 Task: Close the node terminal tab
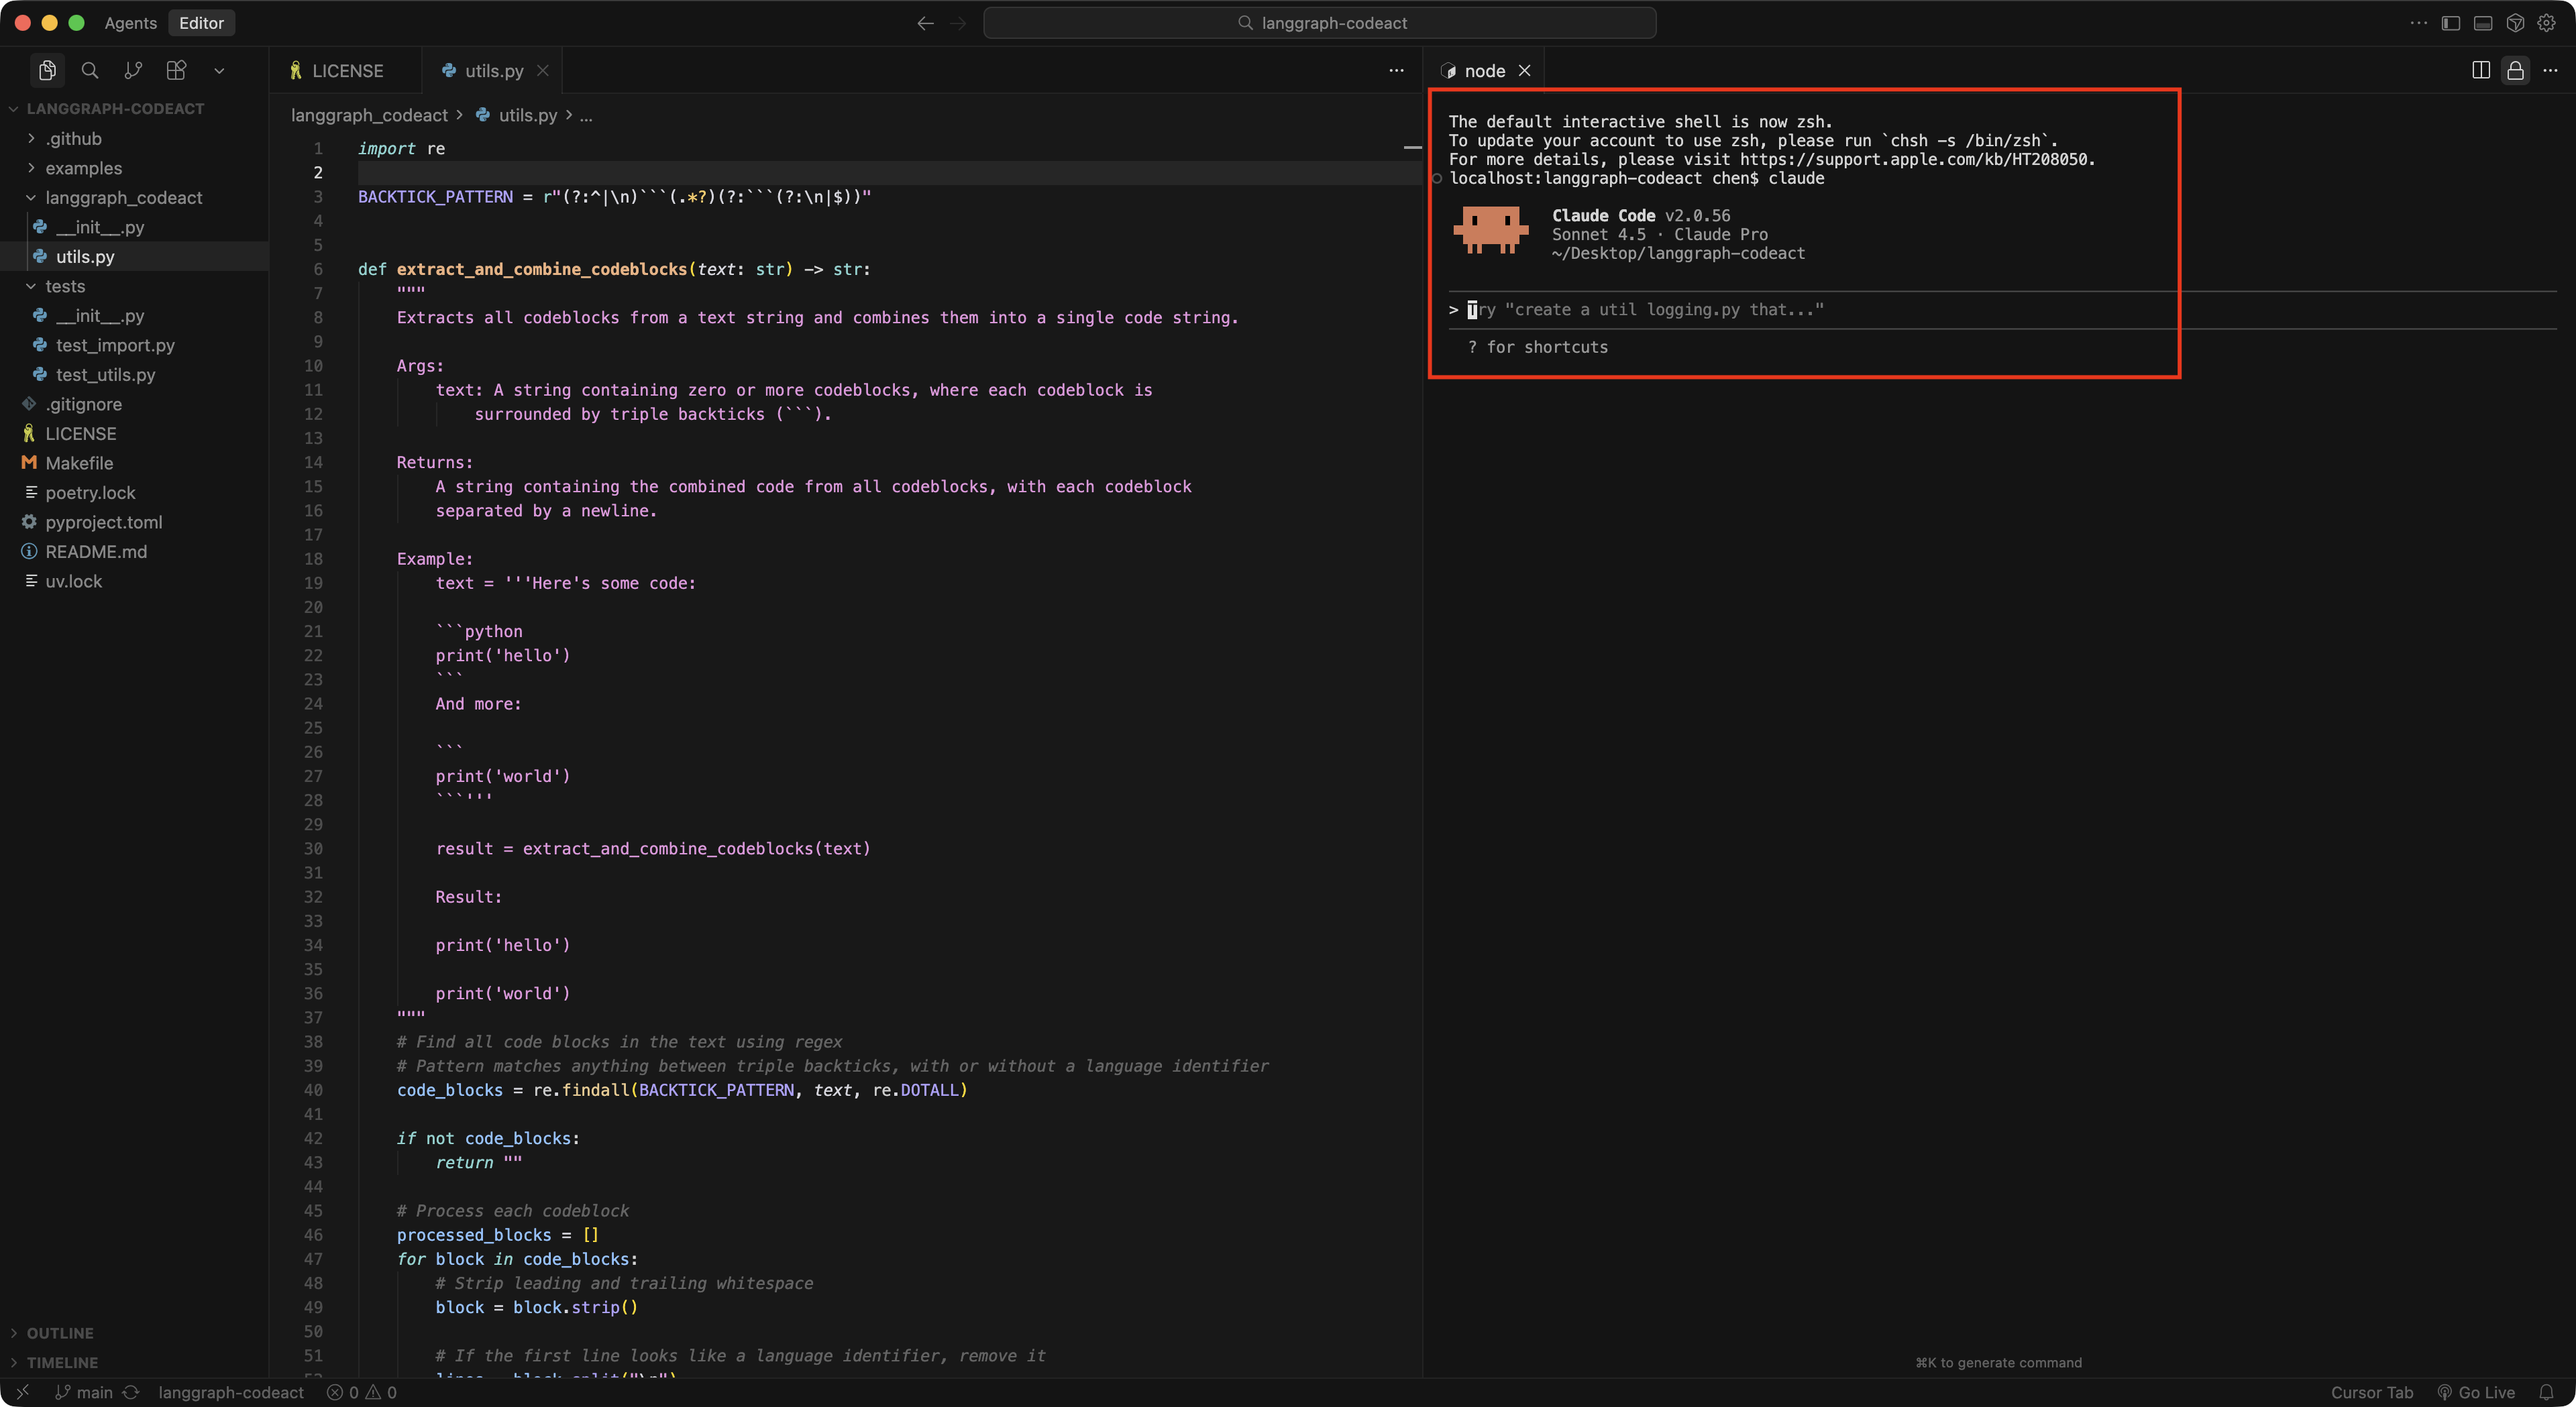[x=1524, y=71]
